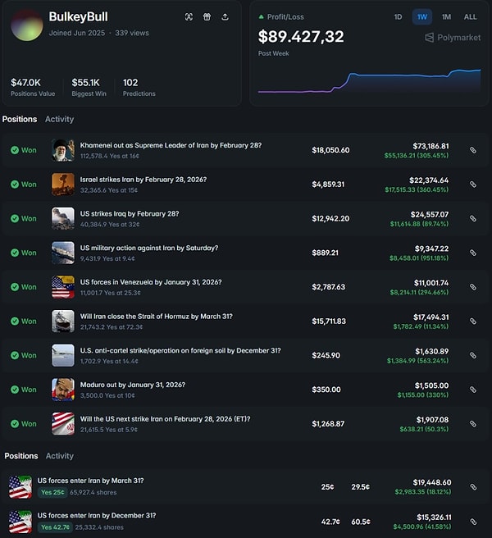Screen dimensions: 492x538
Task: Select the 1W time range
Action: (421, 17)
